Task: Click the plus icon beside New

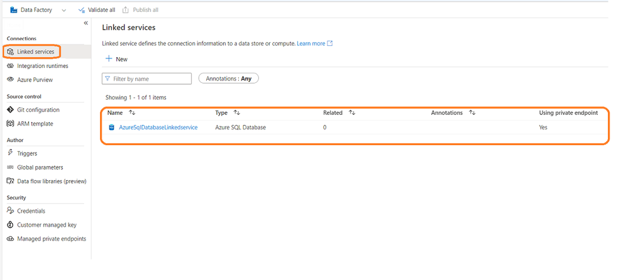Action: [109, 59]
